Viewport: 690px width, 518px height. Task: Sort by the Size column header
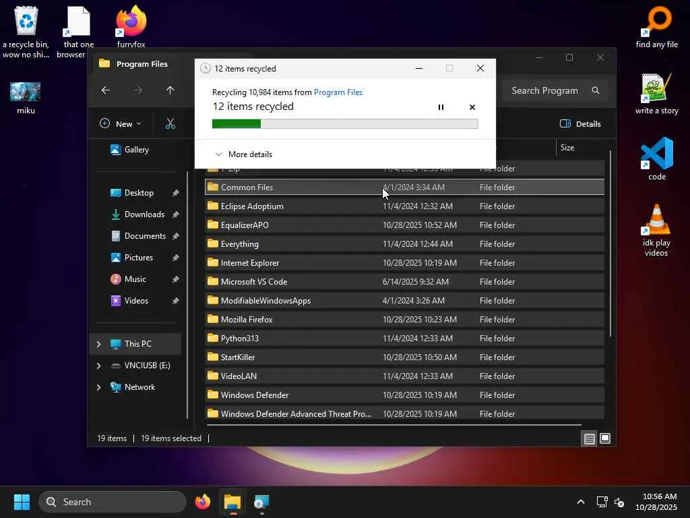pos(567,148)
